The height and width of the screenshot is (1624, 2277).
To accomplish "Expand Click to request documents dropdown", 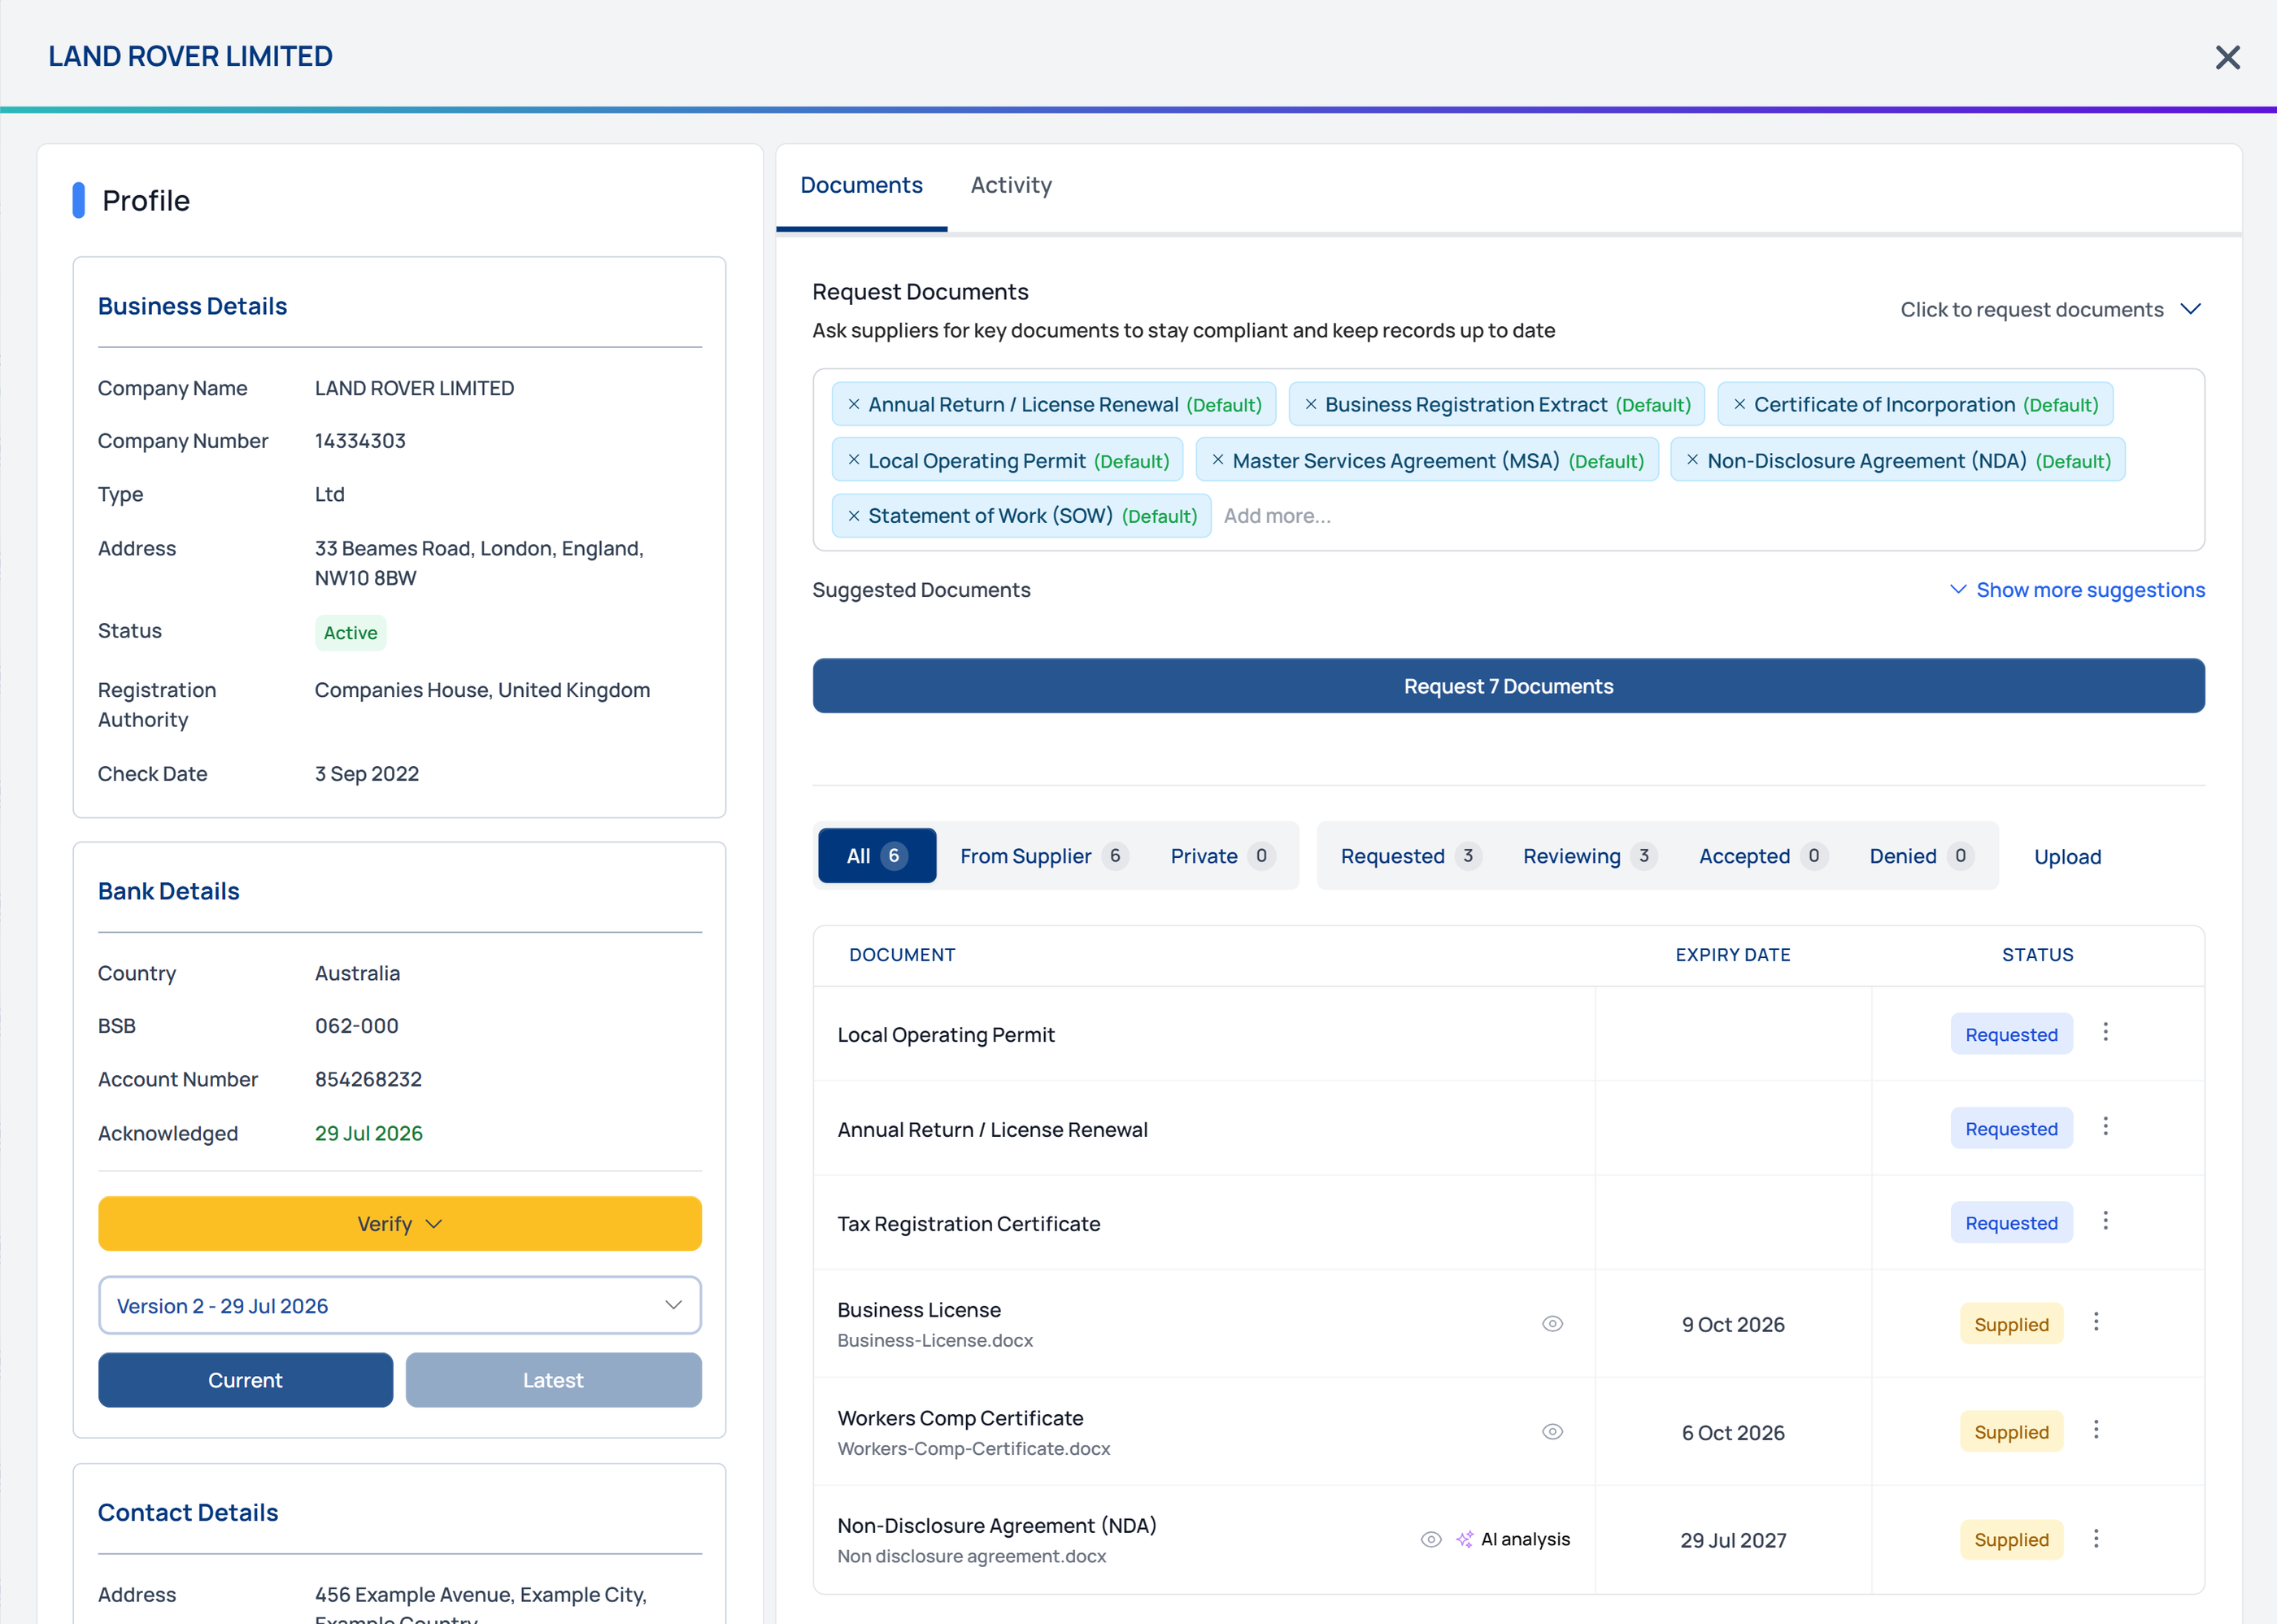I will point(2050,310).
